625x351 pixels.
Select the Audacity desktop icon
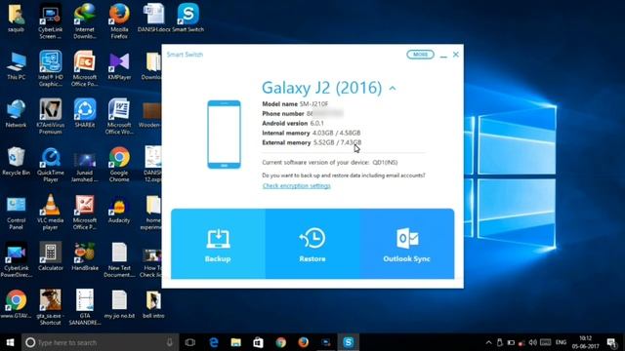click(119, 209)
